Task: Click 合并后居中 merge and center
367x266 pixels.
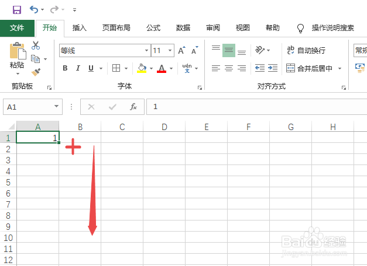Action: pyautogui.click(x=310, y=68)
